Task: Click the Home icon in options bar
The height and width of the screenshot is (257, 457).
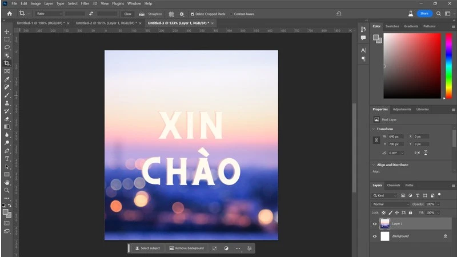Action: click(10, 14)
